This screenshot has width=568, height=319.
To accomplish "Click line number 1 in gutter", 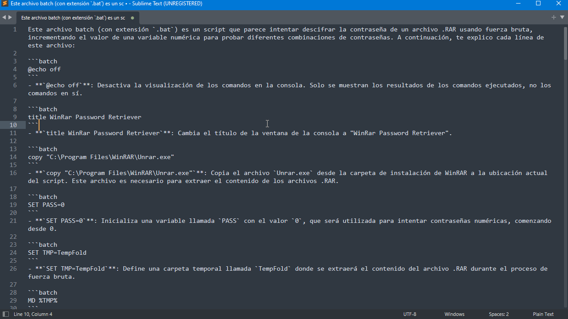I will tap(15, 29).
